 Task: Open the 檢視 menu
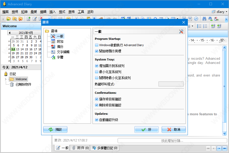click(x=15, y=12)
